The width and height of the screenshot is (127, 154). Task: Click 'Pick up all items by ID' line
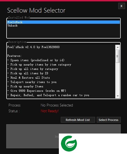[28, 73]
